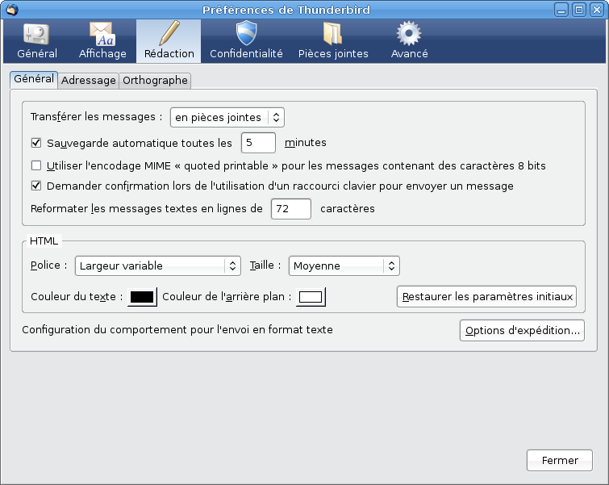Minimize the Préférences window
Viewport: 609px width, 485px height.
[561, 10]
